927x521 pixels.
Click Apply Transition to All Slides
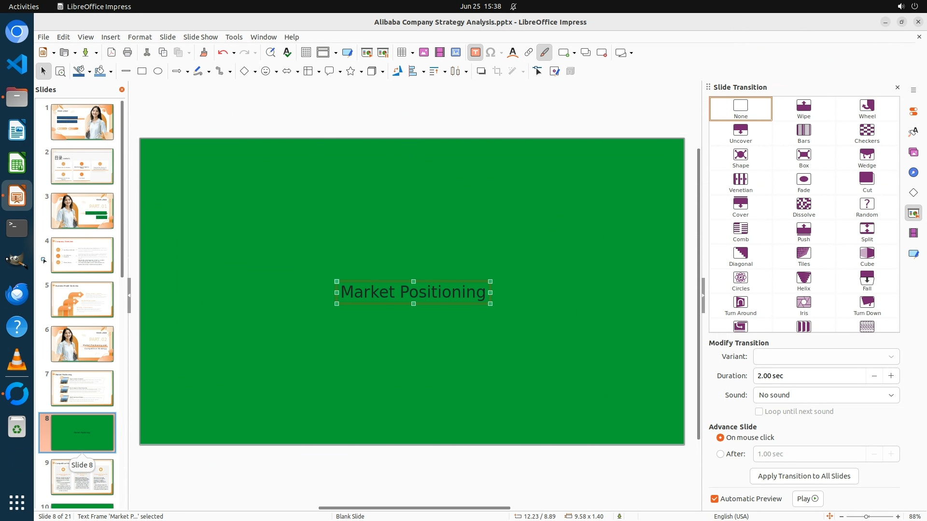pyautogui.click(x=804, y=476)
